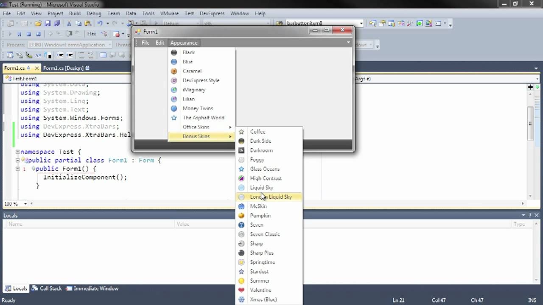This screenshot has height=305, width=543.
Task: Click the Undo arrow icon
Action: pyautogui.click(x=100, y=23)
